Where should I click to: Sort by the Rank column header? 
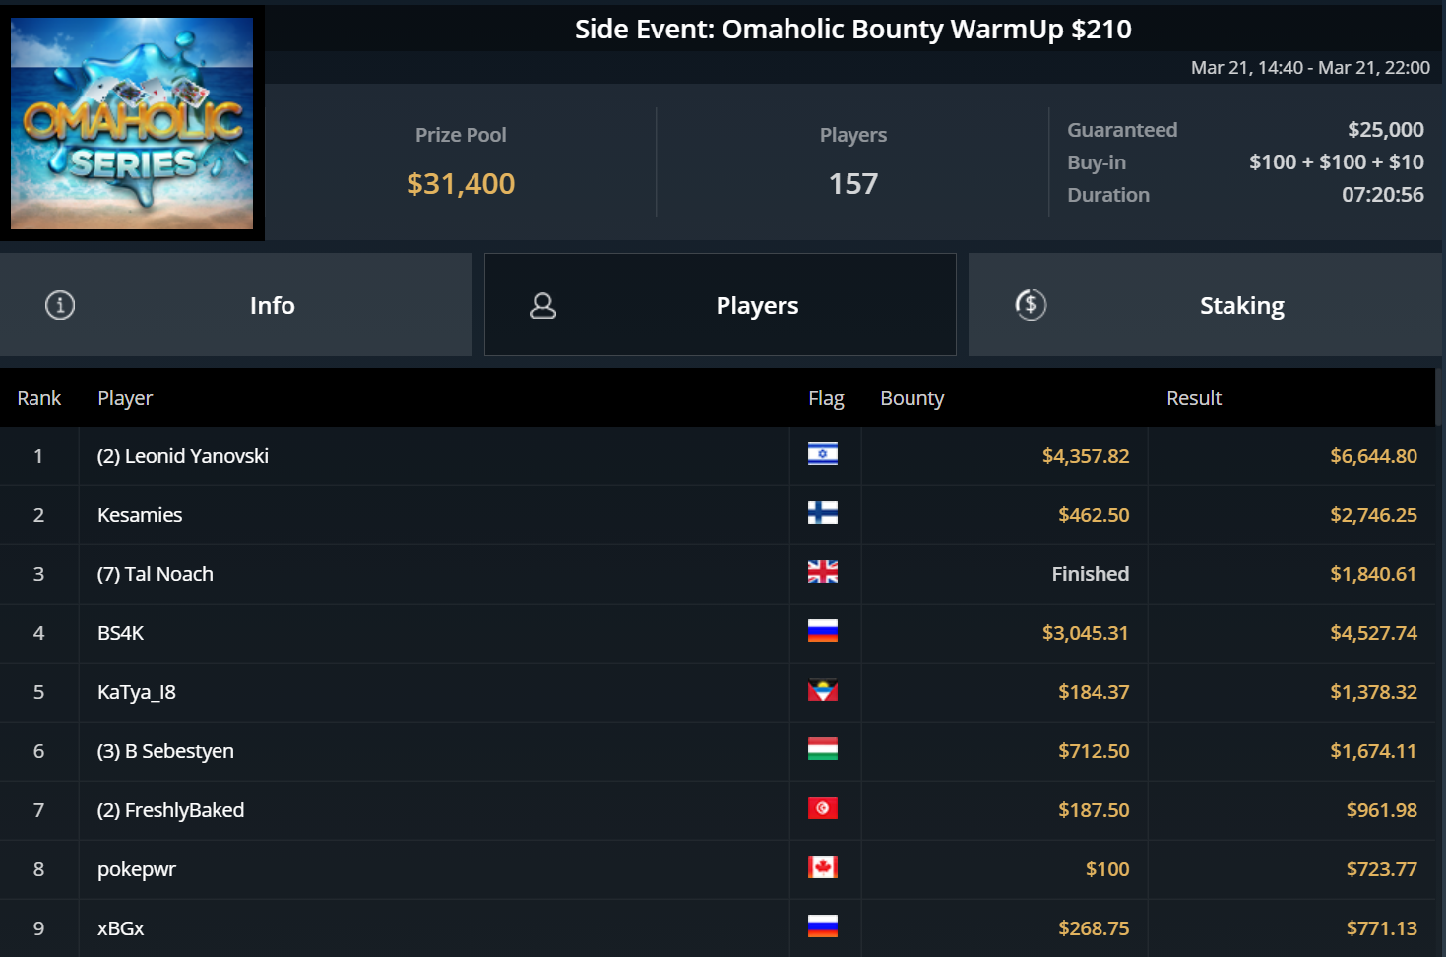point(39,398)
